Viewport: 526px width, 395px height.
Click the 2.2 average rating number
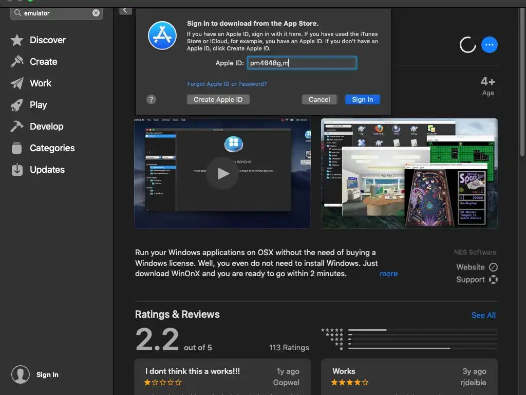click(x=157, y=339)
